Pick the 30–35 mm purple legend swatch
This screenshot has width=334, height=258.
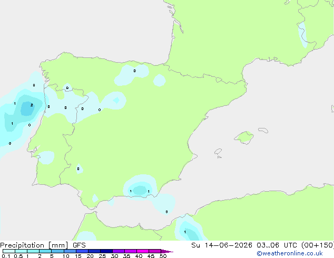[118, 251]
